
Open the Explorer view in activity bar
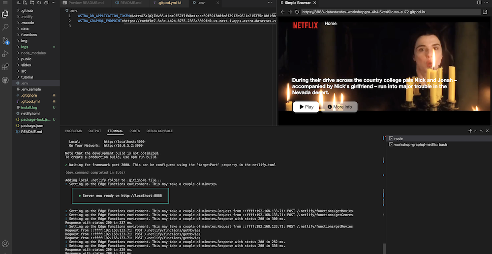(5, 14)
